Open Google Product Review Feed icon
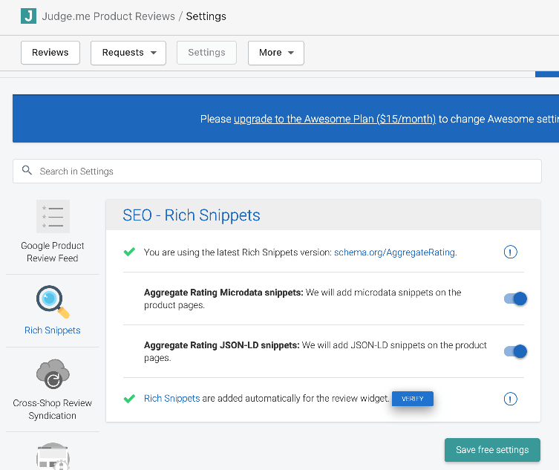Viewport: 559px width, 470px height. pyautogui.click(x=53, y=216)
